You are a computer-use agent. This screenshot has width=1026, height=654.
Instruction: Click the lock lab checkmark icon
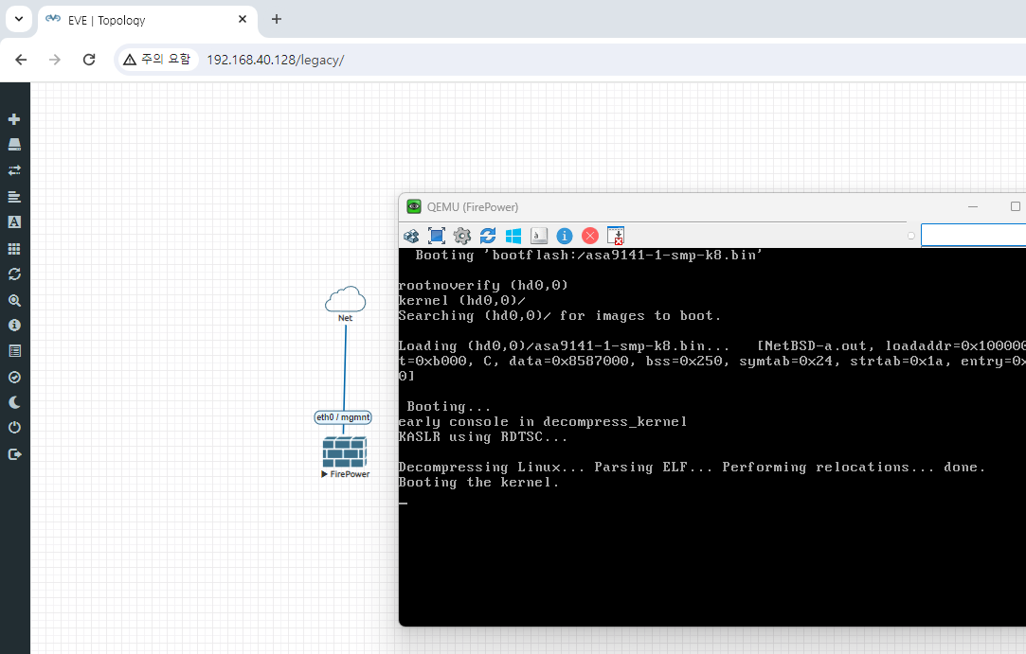click(14, 378)
